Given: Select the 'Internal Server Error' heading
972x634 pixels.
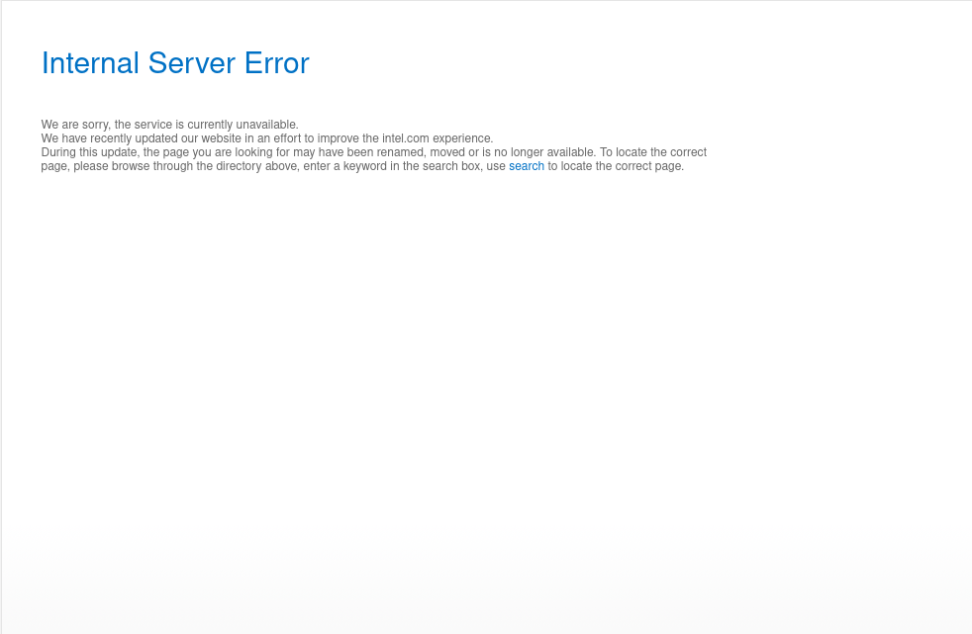Looking at the screenshot, I should coord(175,63).
